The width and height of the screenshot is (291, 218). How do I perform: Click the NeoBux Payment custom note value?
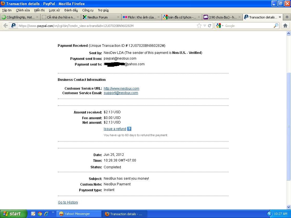point(117,184)
